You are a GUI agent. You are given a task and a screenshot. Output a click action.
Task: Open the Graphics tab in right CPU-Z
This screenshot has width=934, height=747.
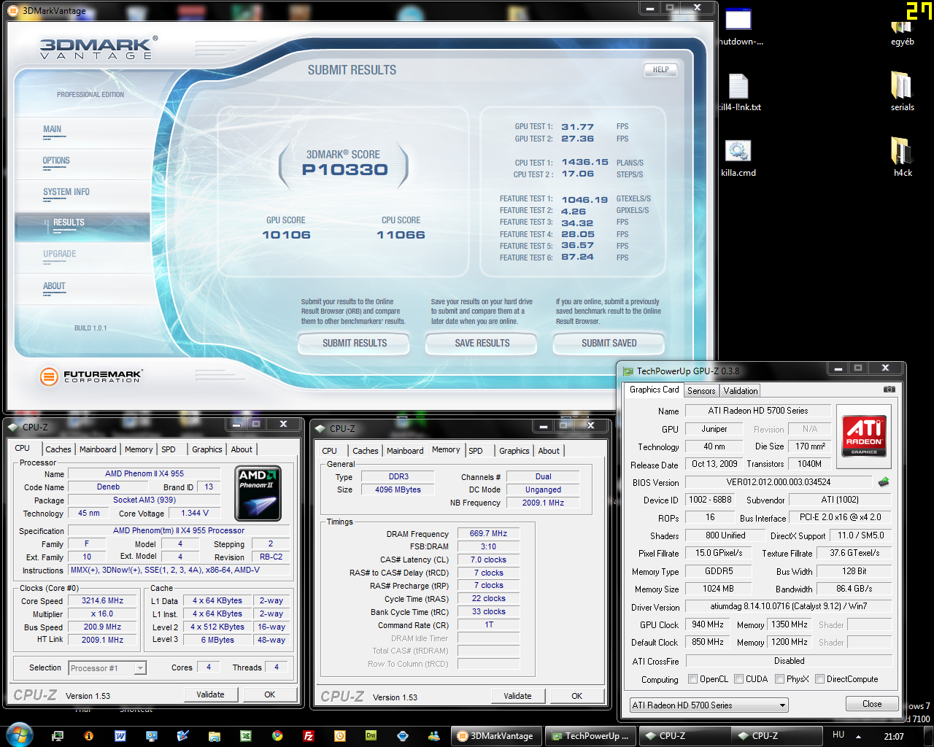point(514,451)
